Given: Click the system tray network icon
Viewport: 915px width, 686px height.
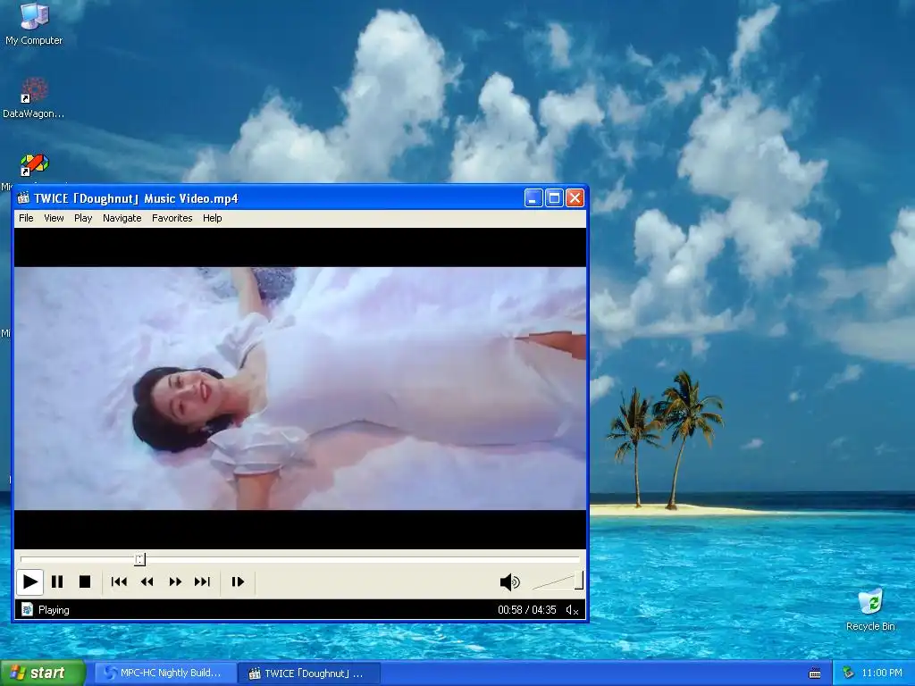Looking at the screenshot, I should tap(849, 673).
